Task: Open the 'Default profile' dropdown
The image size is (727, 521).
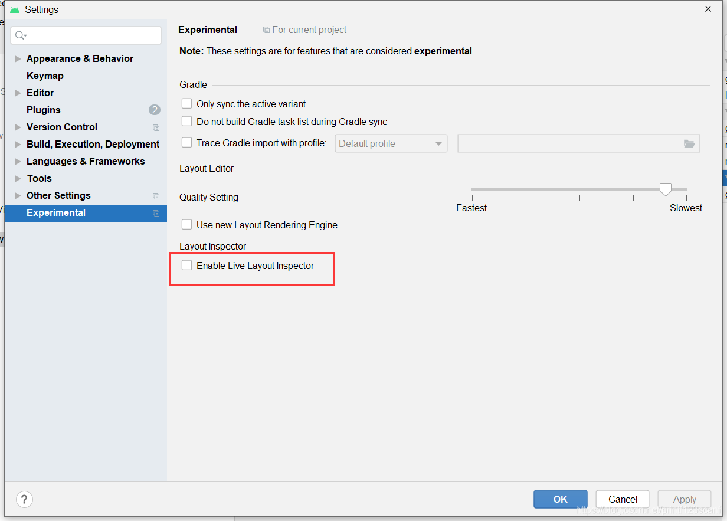Action: click(391, 143)
